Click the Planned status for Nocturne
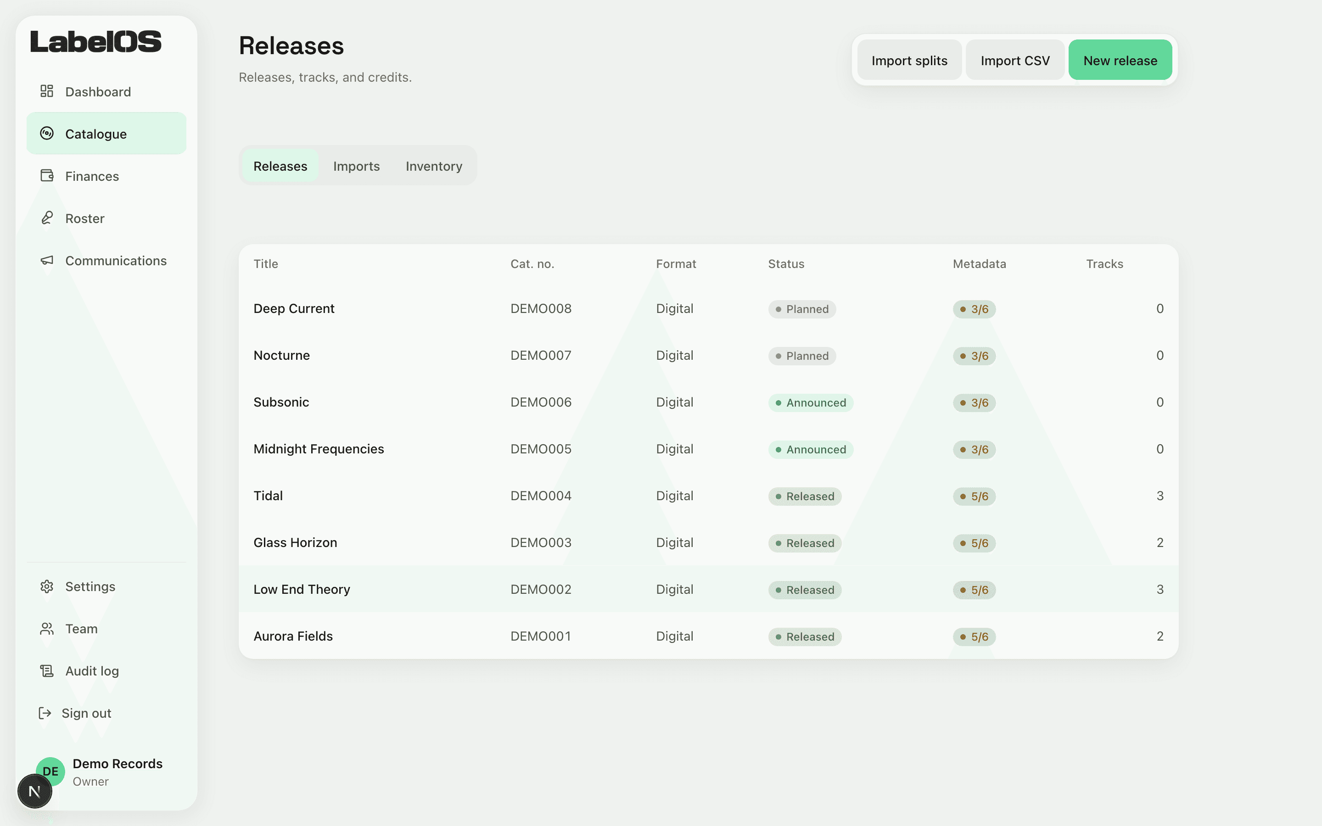Image resolution: width=1322 pixels, height=826 pixels. [802, 356]
